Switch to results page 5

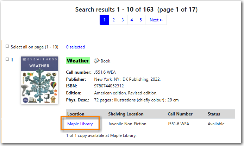(140, 20)
